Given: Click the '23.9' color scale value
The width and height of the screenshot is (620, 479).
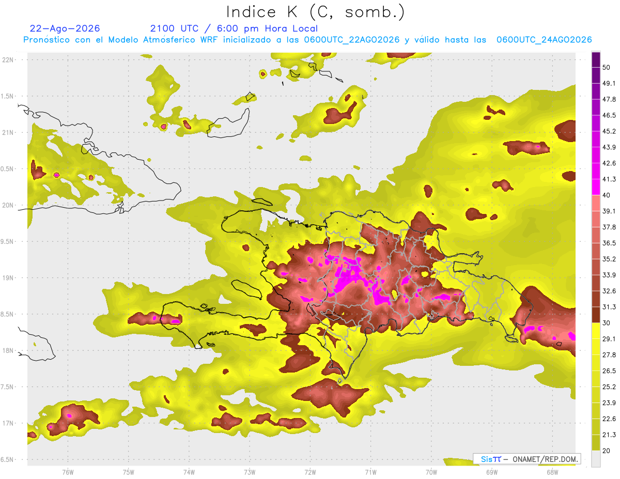Looking at the screenshot, I should pyautogui.click(x=609, y=403).
